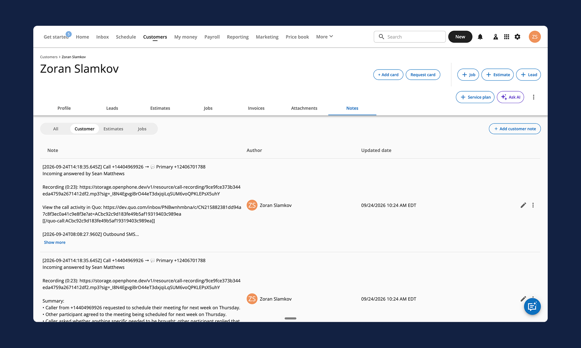
Task: Create a new Job for the customer
Action: tap(468, 75)
